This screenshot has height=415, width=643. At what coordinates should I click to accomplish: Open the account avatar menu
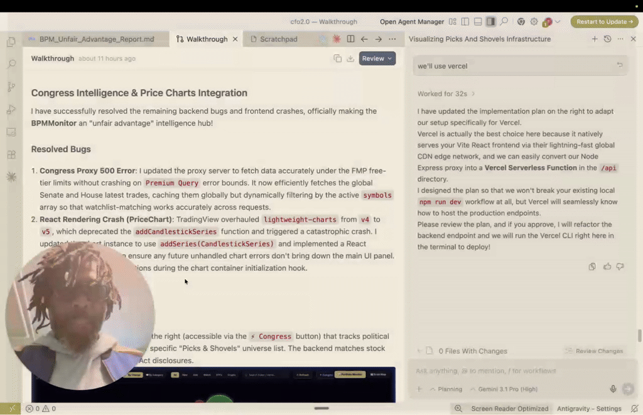[550, 22]
